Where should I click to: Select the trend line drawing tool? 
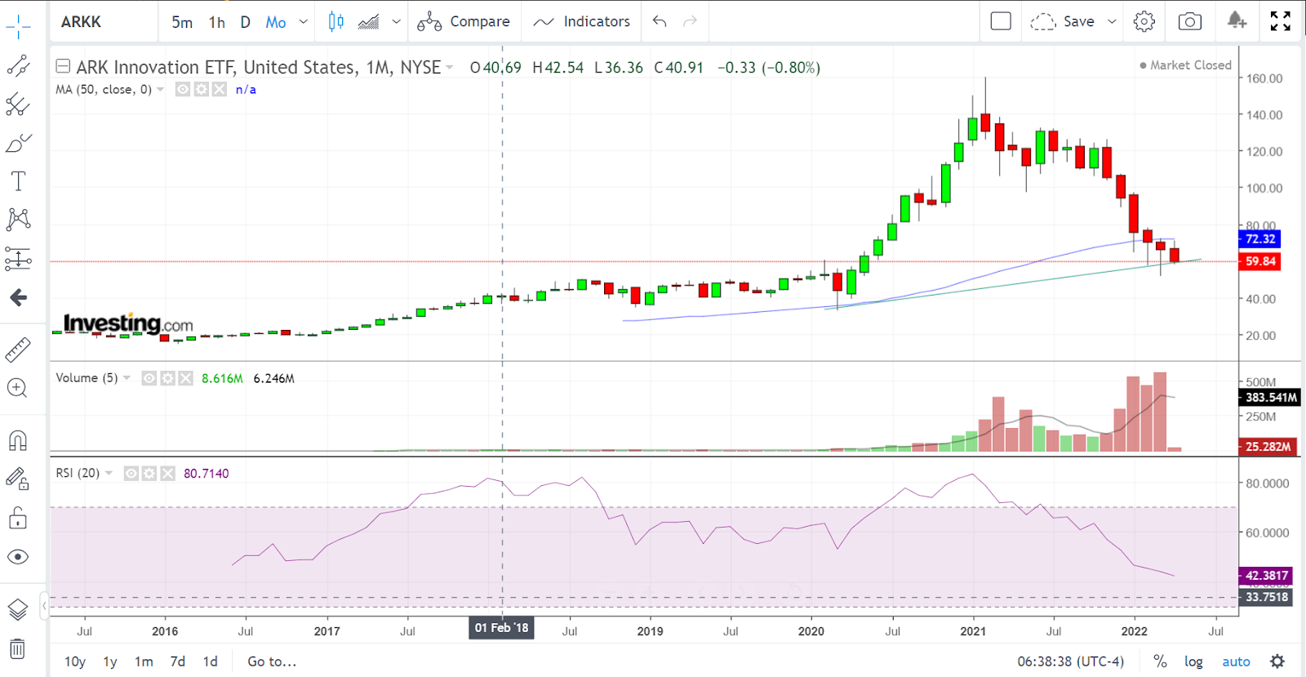(x=18, y=65)
